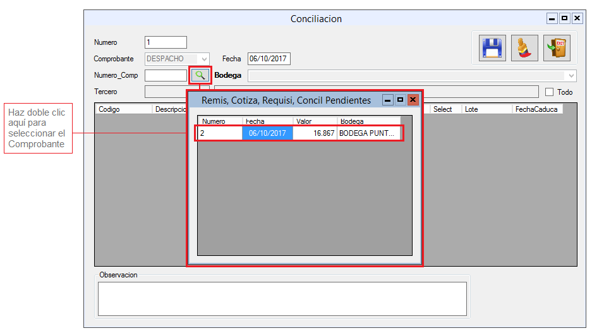Enable the Todo checkbox
Screen dimensions: 592x333
[x=549, y=92]
